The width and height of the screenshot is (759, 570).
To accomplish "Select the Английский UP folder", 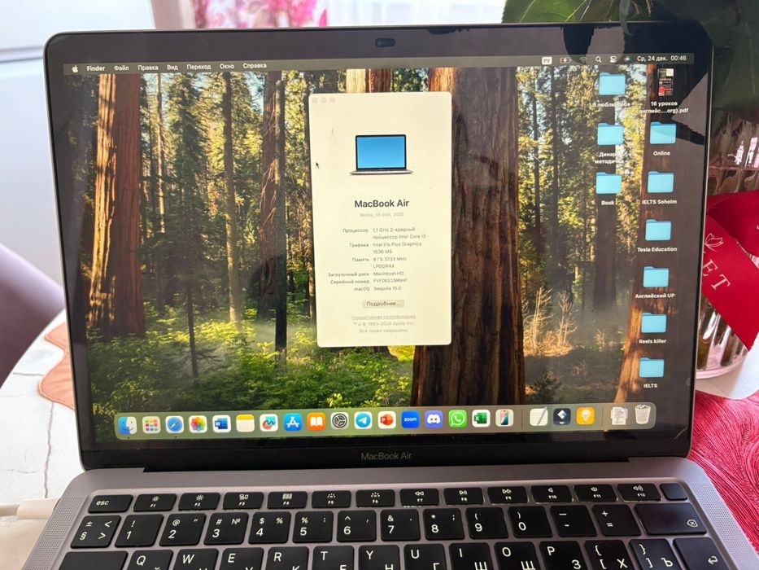I will coord(655,283).
